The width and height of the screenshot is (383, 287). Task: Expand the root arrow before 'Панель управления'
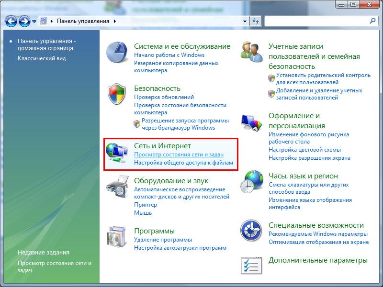(x=52, y=21)
